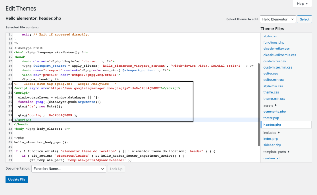
Task: Open theme.min.css file
Action: pos(274,99)
